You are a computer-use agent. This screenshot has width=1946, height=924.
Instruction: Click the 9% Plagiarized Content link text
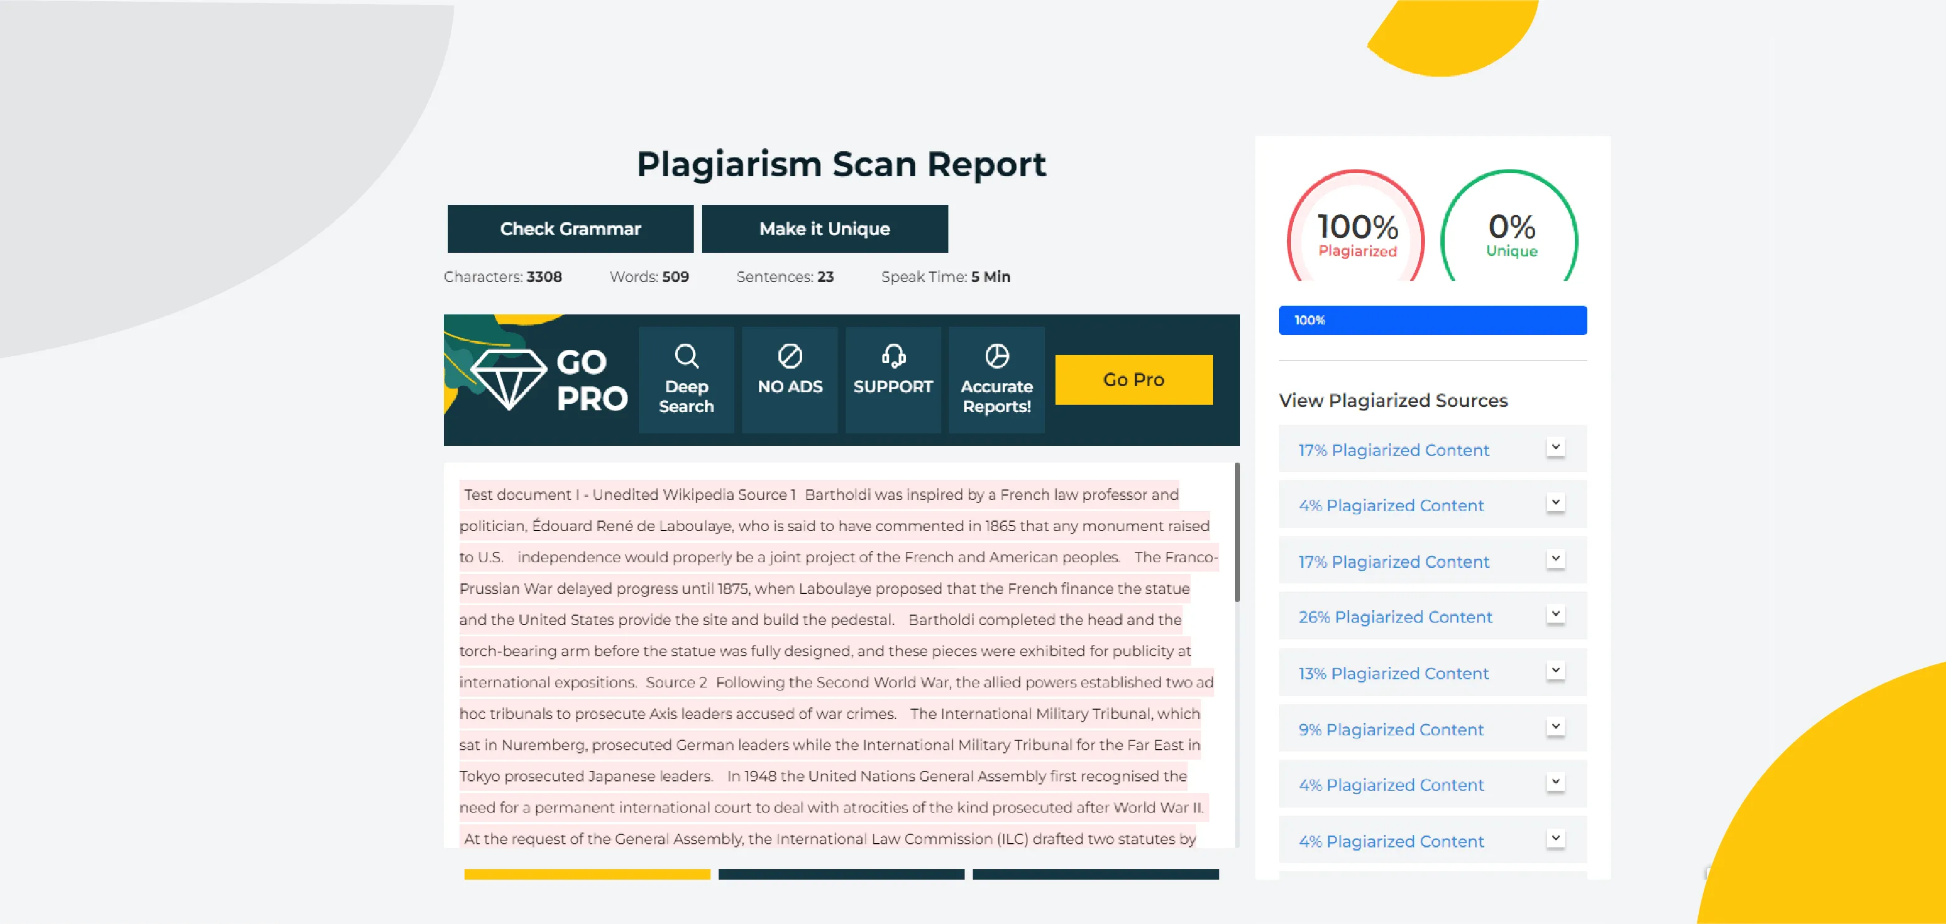[x=1391, y=730]
